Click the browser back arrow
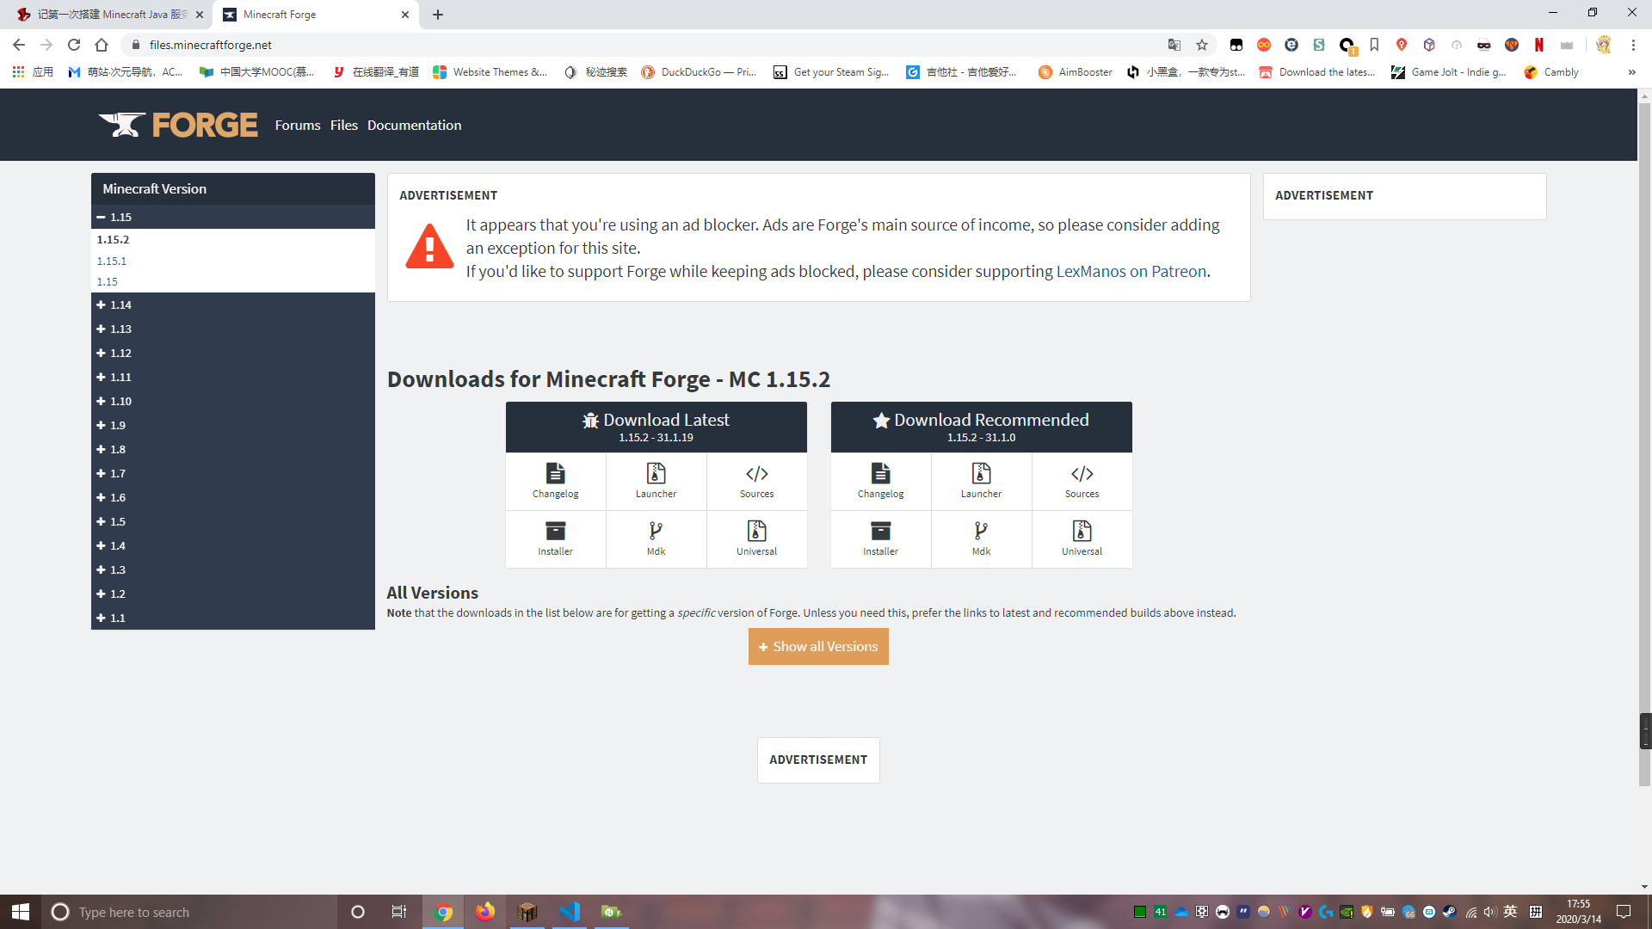 pos(19,45)
